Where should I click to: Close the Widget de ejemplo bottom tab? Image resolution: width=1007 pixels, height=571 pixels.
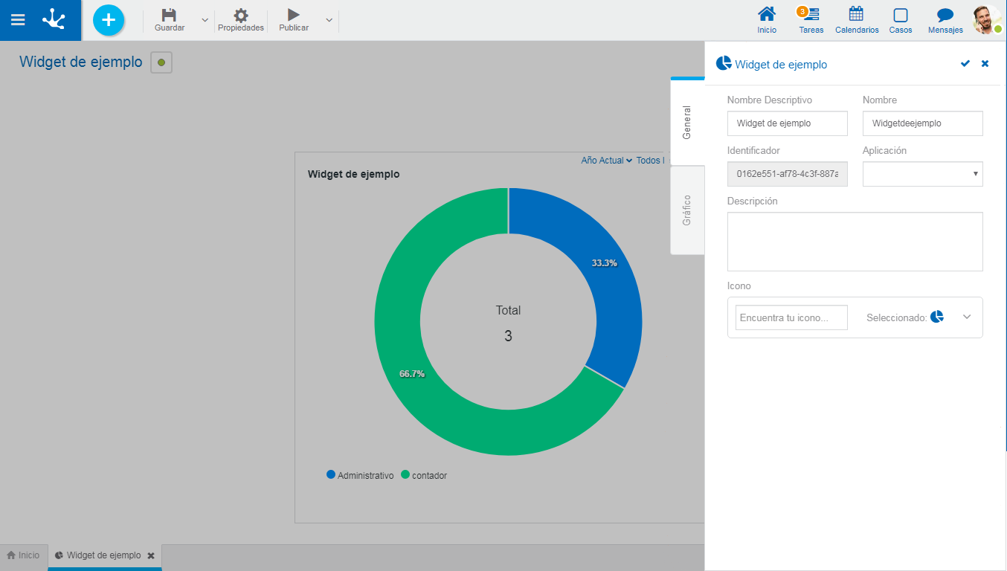click(x=151, y=555)
